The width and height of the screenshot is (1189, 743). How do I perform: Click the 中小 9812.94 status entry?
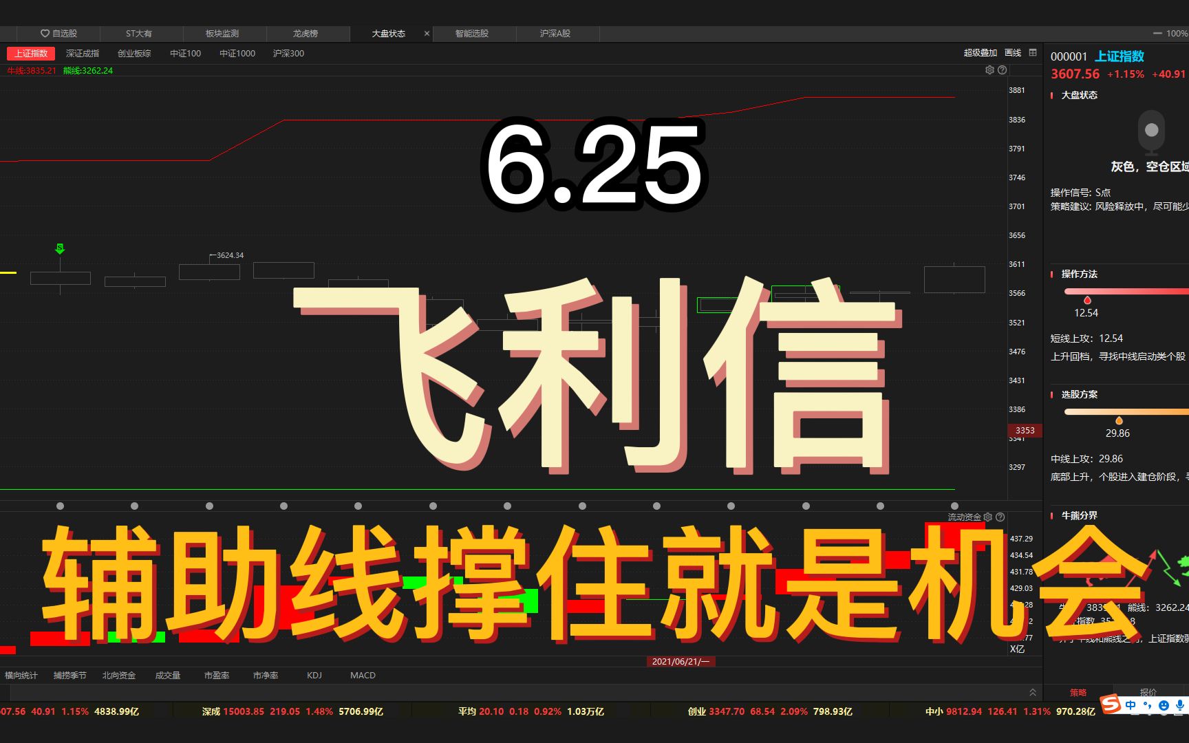click(1010, 711)
